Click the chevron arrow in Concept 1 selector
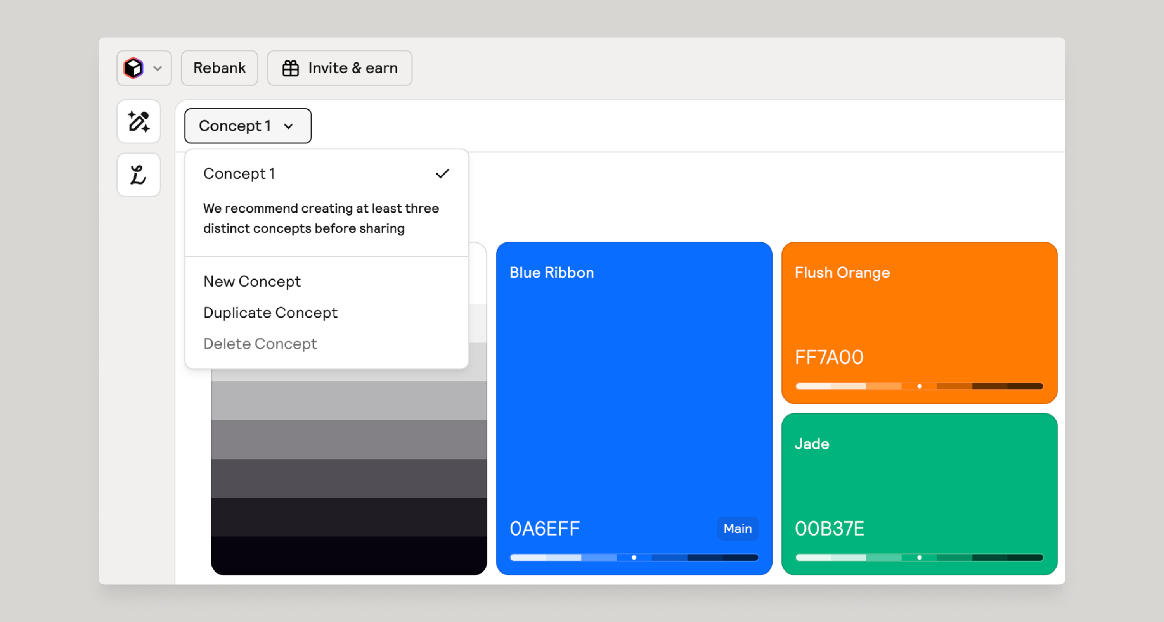Viewport: 1164px width, 622px height. [289, 126]
